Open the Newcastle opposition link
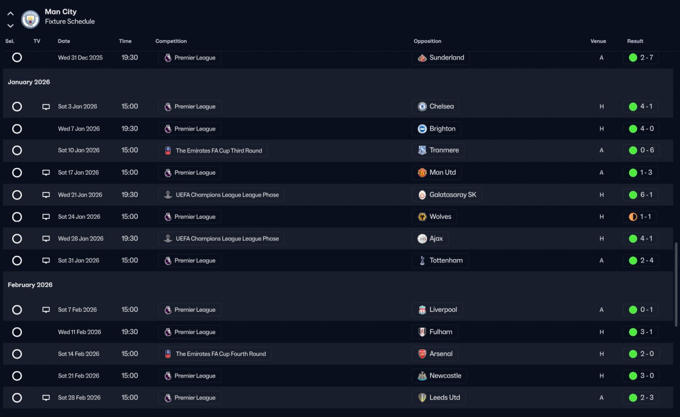 pyautogui.click(x=439, y=376)
